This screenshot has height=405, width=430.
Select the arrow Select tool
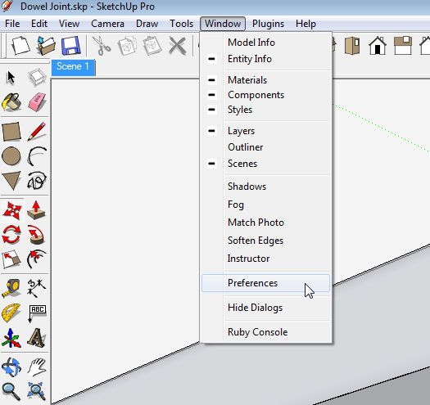pyautogui.click(x=11, y=78)
